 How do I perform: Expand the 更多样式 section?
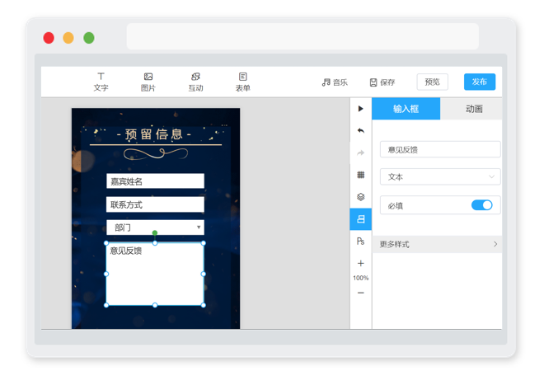tap(437, 244)
